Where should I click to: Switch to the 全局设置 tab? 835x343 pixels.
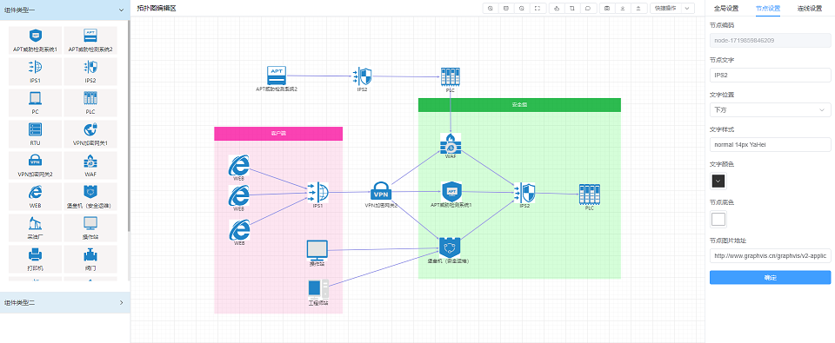tap(725, 9)
